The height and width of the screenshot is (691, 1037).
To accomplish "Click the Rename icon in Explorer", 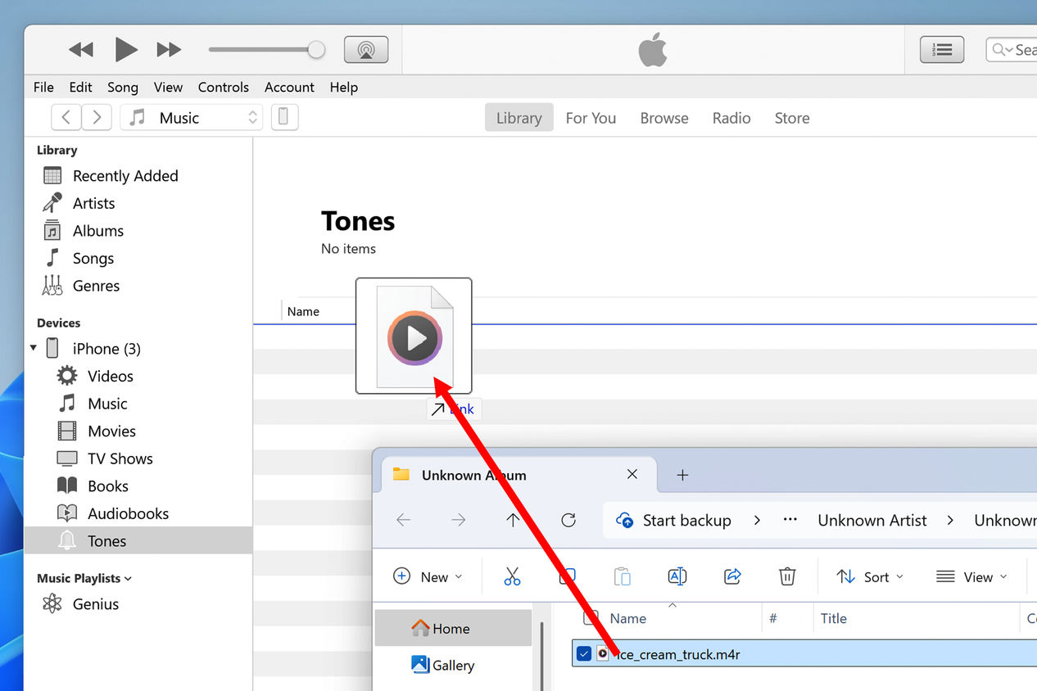I will click(x=677, y=577).
